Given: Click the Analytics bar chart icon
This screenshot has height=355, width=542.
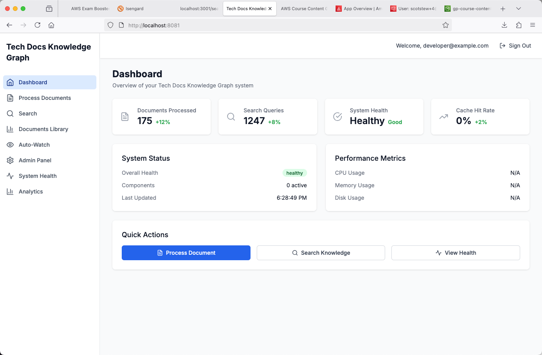Looking at the screenshot, I should 11,192.
